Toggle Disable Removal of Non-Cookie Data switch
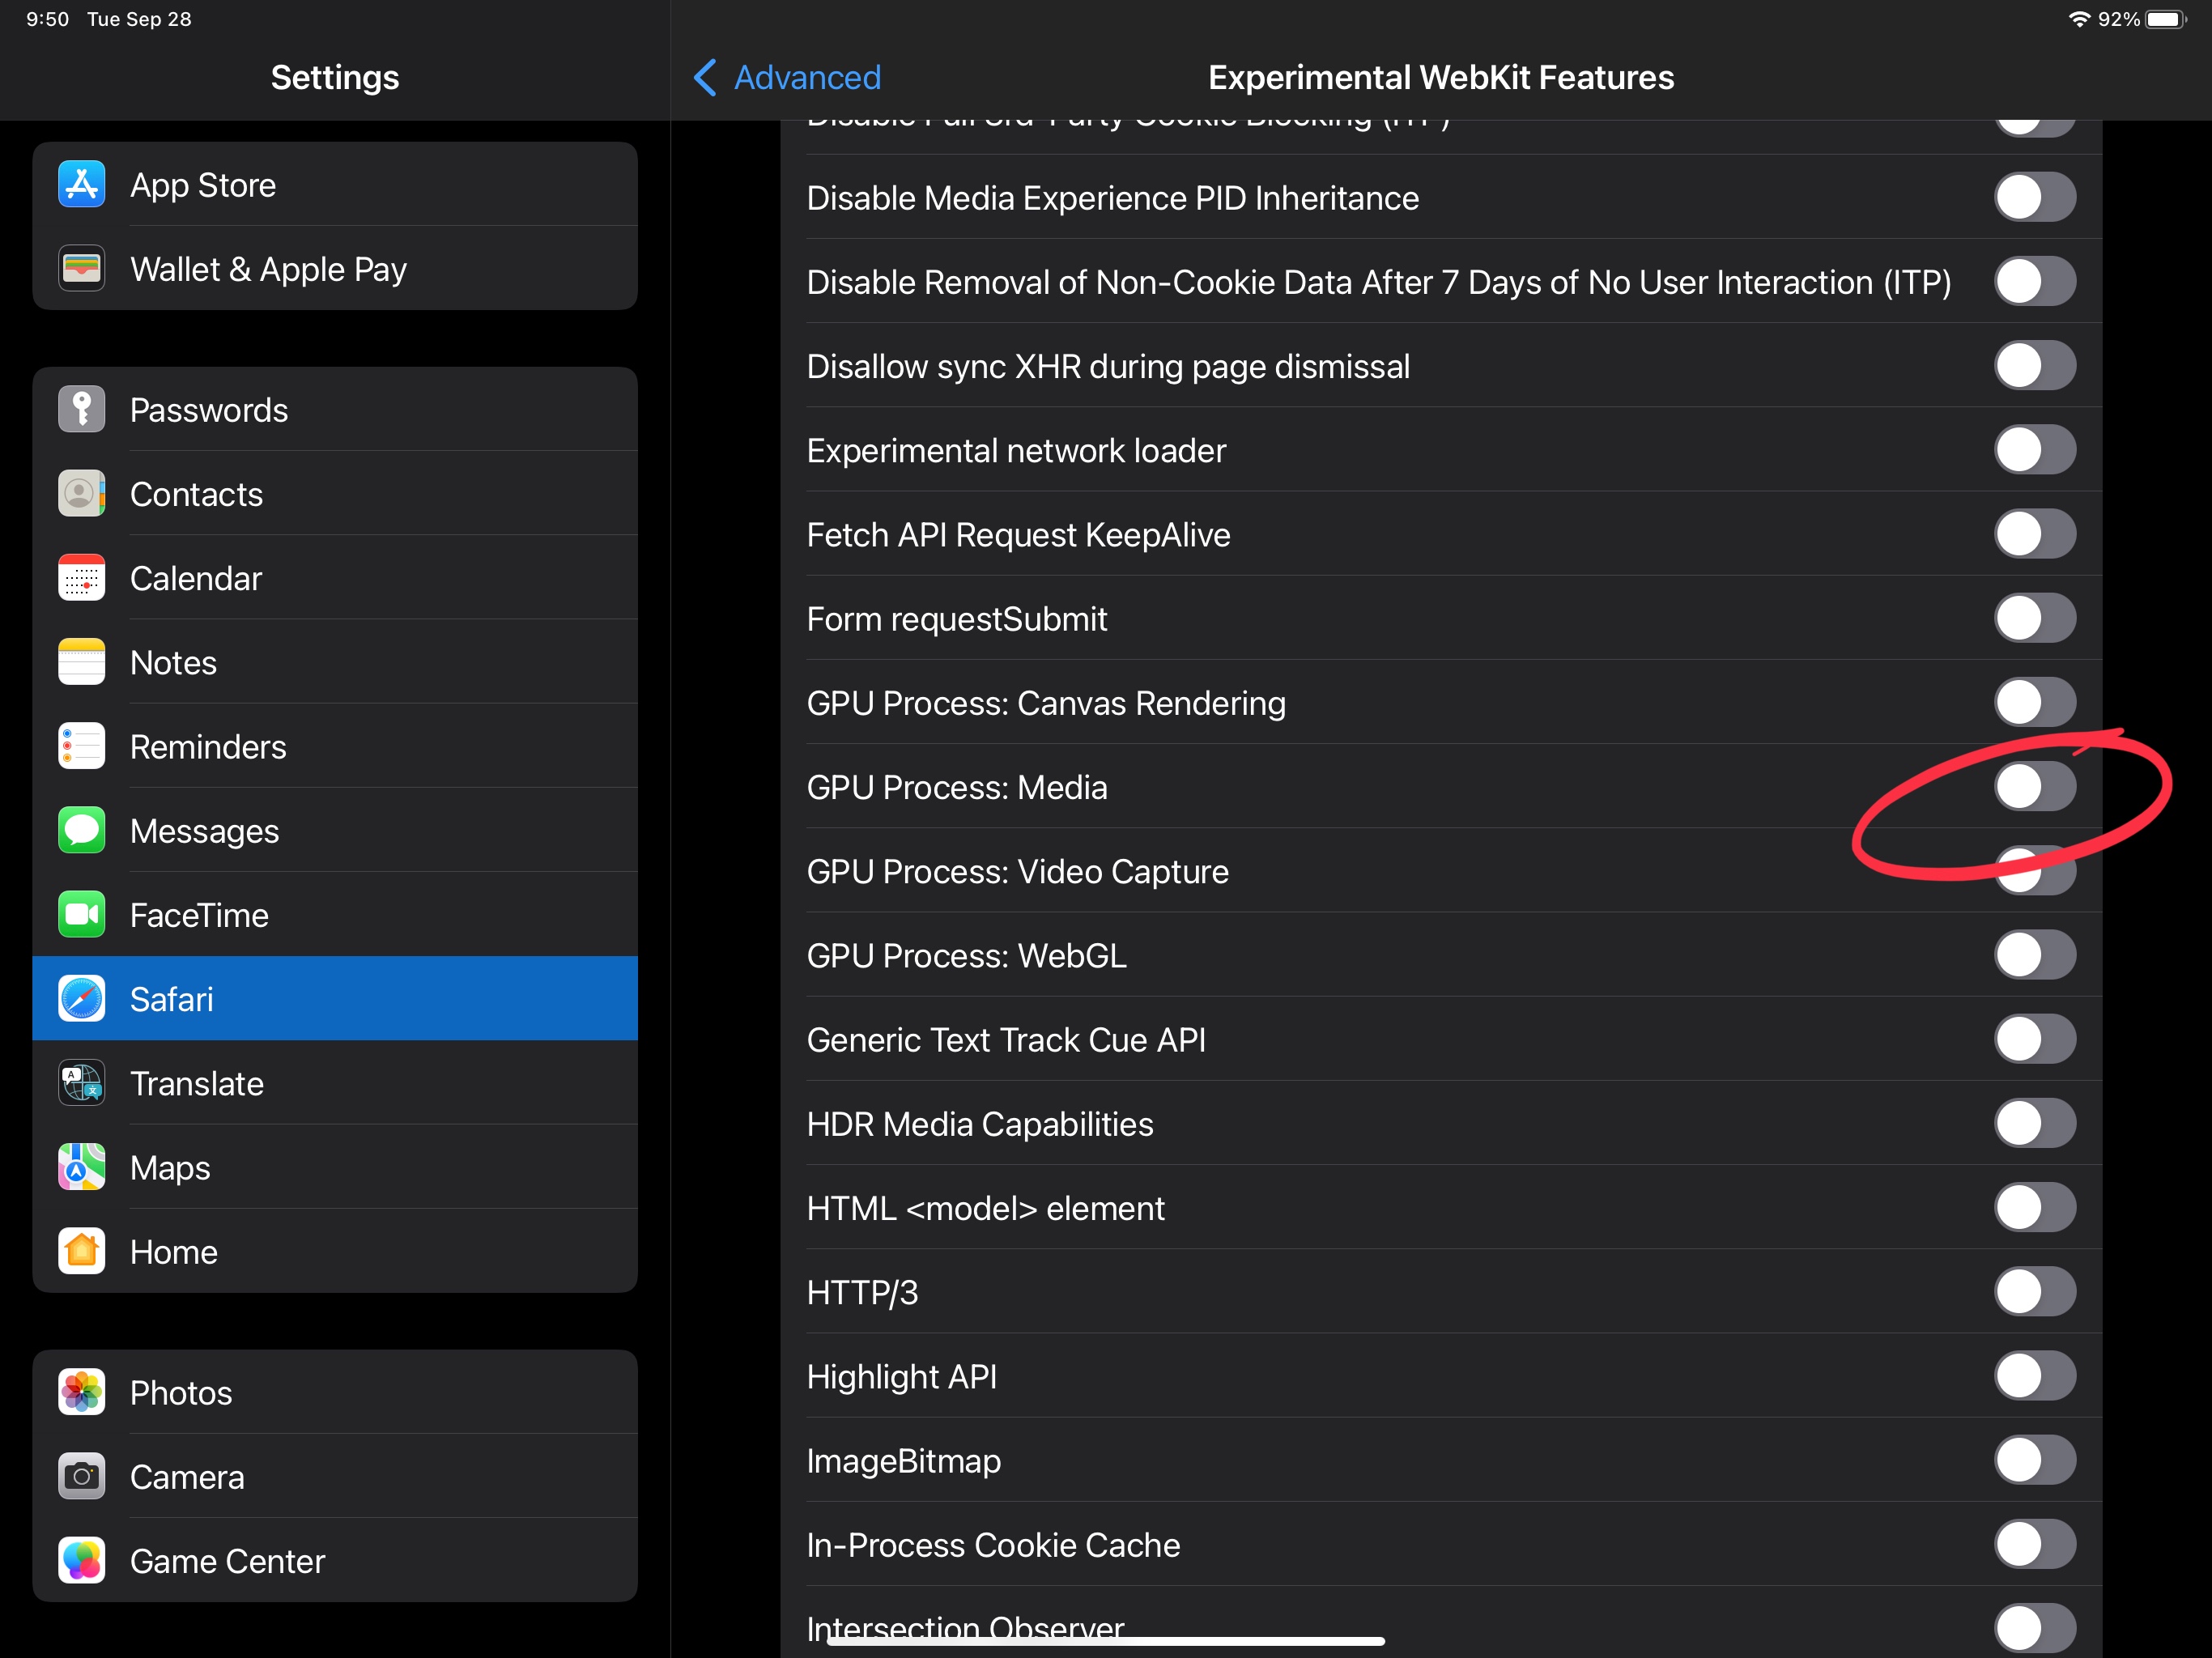 coord(2035,281)
